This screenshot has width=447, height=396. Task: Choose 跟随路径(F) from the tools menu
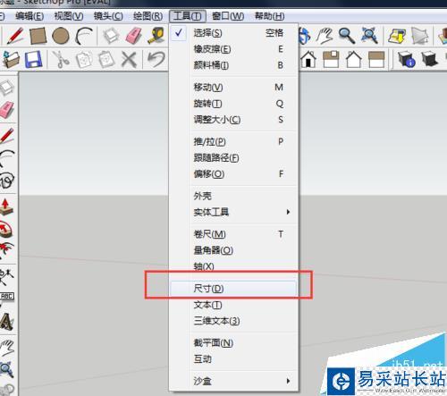pyautogui.click(x=233, y=157)
